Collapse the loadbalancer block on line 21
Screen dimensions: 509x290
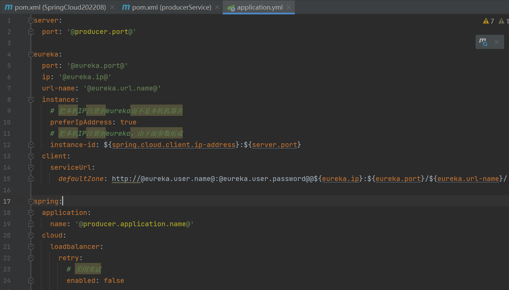pos(31,247)
